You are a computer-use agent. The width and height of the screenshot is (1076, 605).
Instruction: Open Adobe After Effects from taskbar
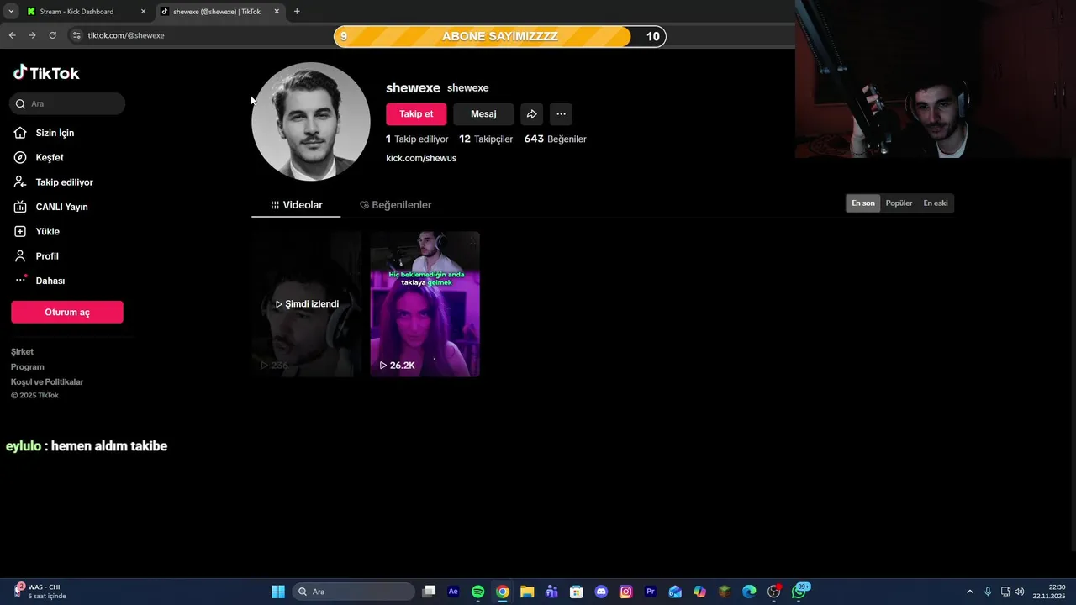click(453, 592)
